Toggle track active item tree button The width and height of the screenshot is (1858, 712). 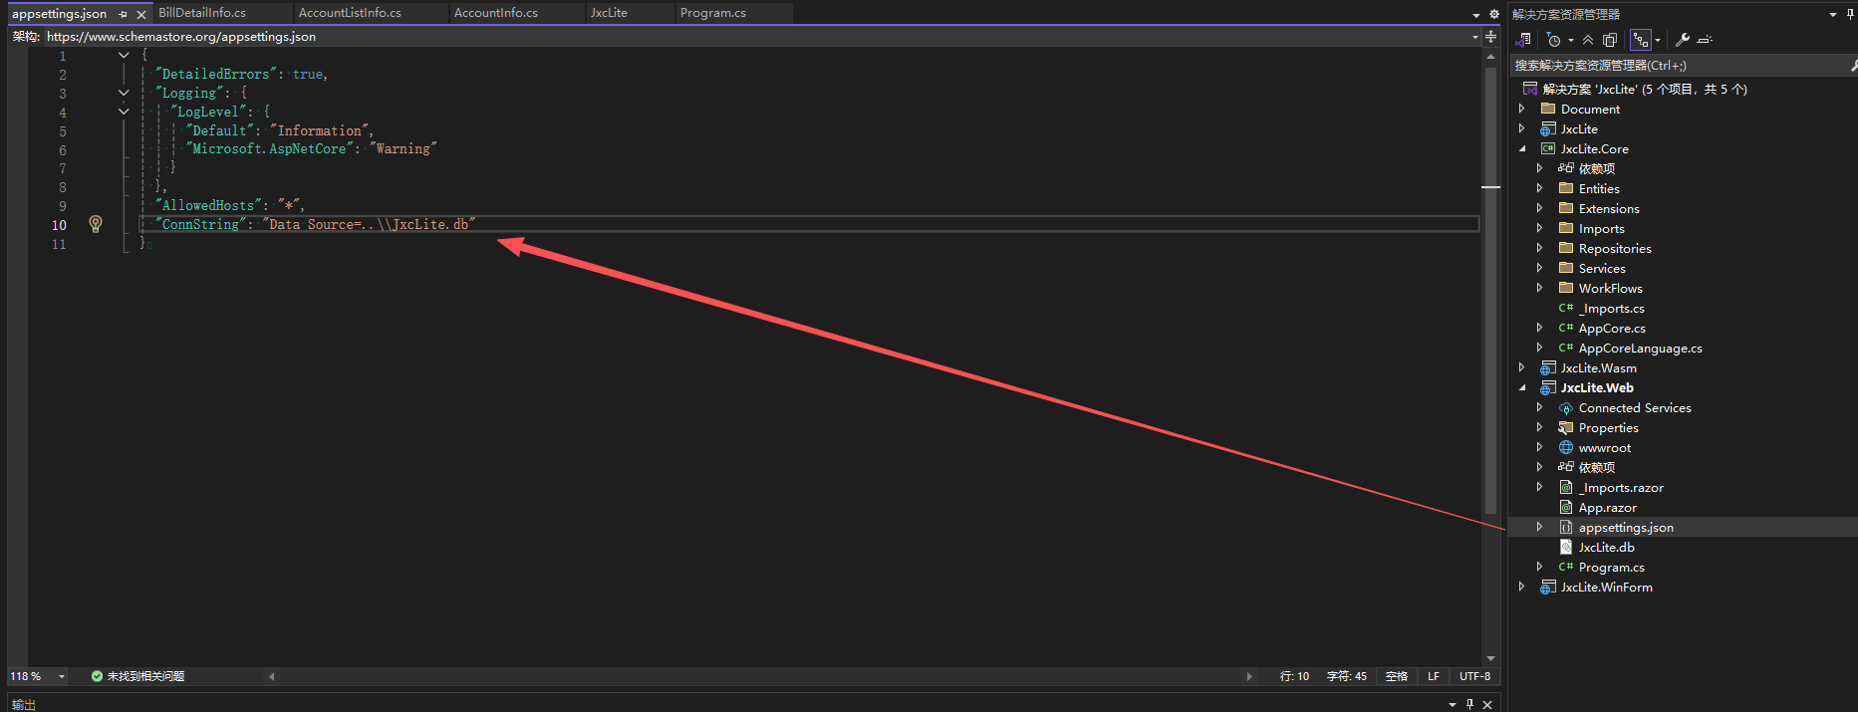click(x=1641, y=40)
